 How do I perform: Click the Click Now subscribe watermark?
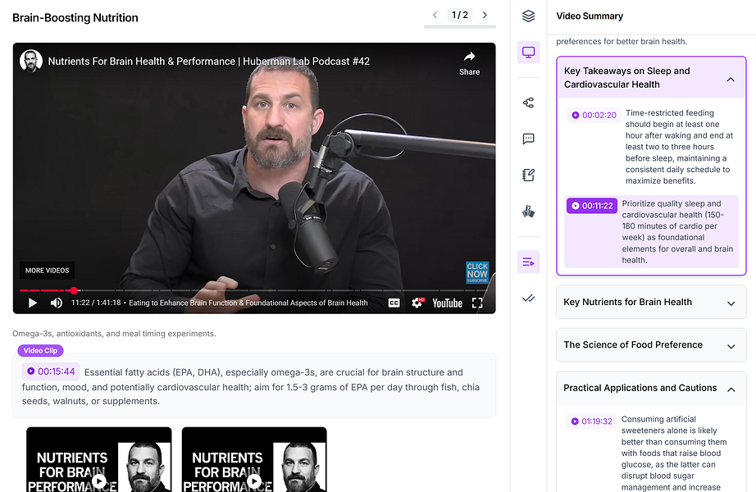[x=477, y=272]
